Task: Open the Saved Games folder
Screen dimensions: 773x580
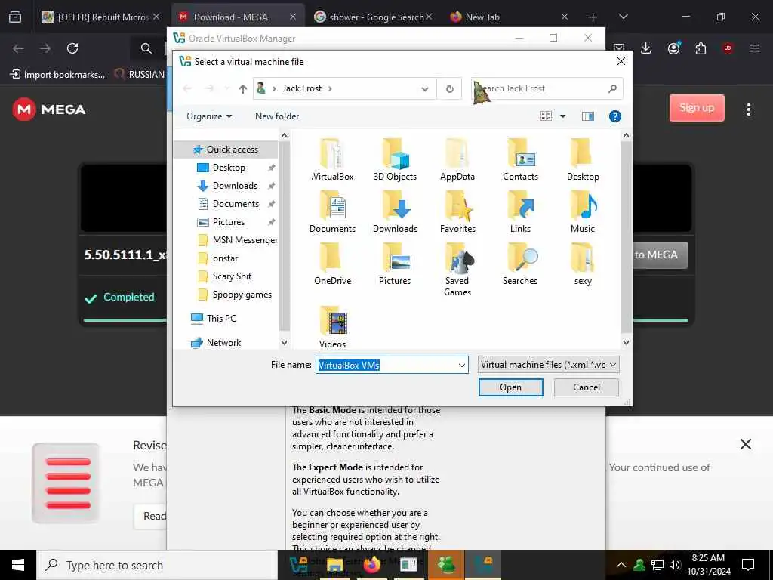Action: (x=457, y=270)
